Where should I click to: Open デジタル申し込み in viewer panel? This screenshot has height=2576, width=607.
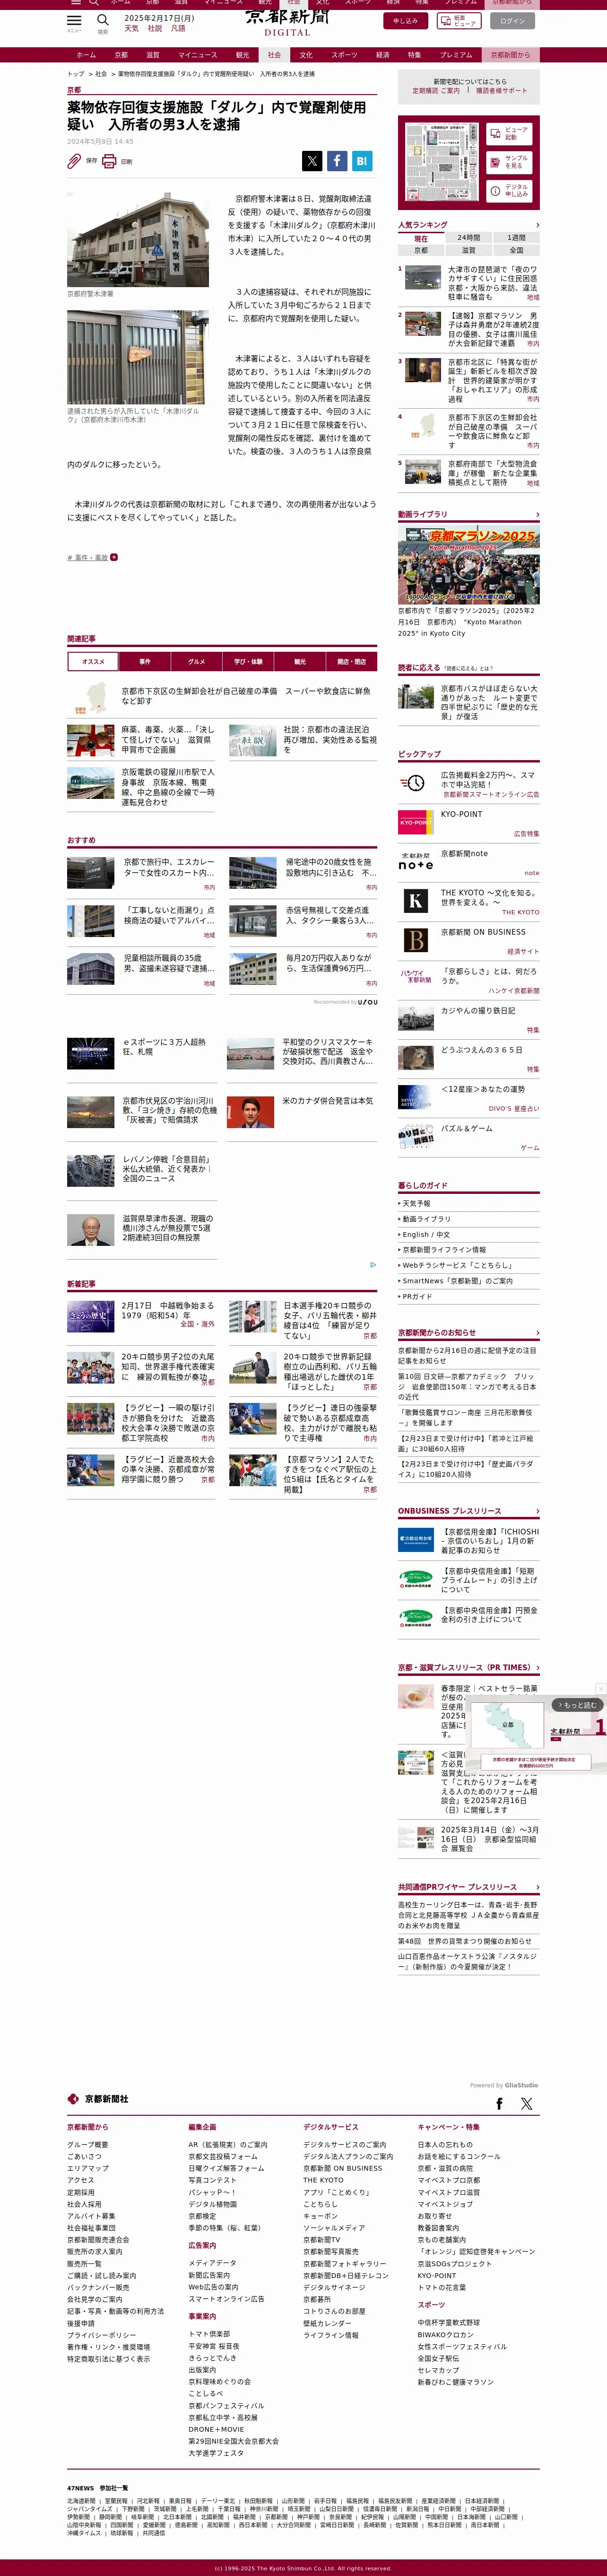tap(509, 190)
